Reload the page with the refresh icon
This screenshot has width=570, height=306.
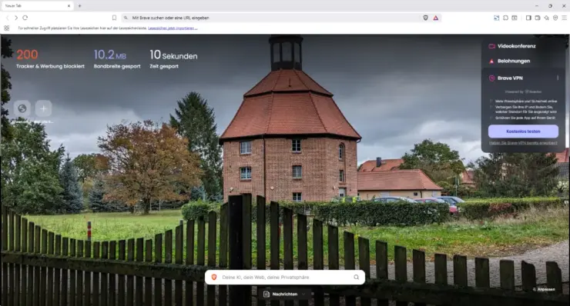25,18
